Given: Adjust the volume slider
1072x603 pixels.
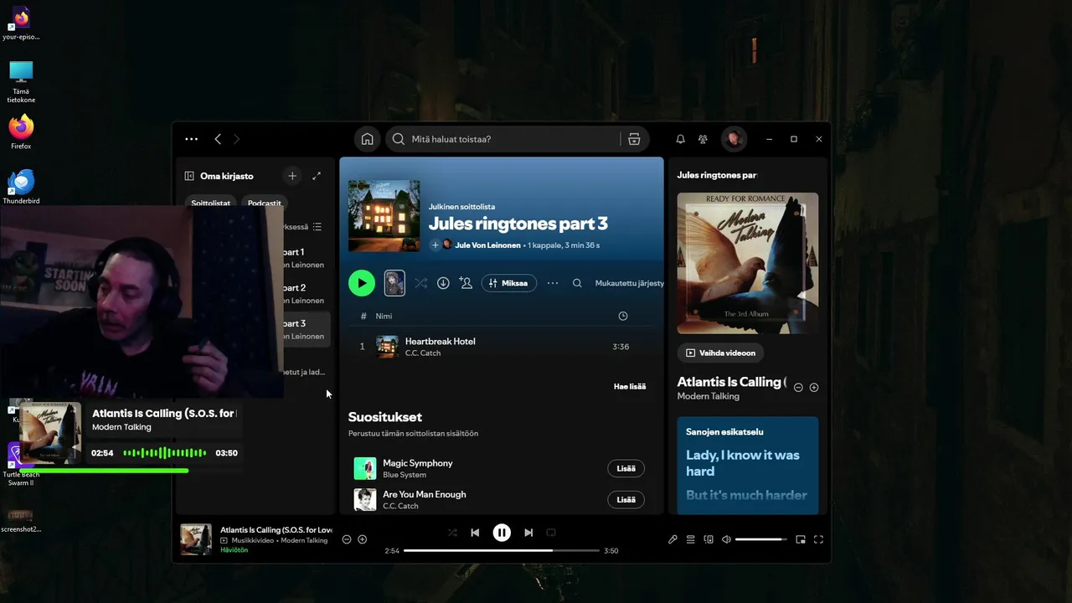Looking at the screenshot, I should (x=761, y=539).
